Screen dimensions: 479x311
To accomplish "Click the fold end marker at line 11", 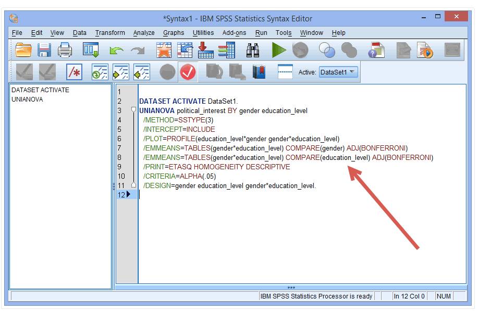I will pyautogui.click(x=133, y=184).
